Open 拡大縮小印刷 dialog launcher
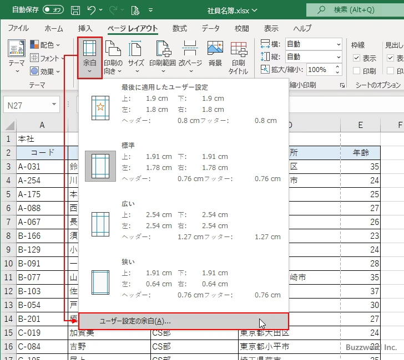Viewport: 404px width, 360px height. point(342,85)
